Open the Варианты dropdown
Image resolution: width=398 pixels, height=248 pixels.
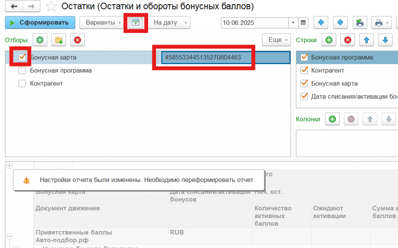tap(103, 23)
